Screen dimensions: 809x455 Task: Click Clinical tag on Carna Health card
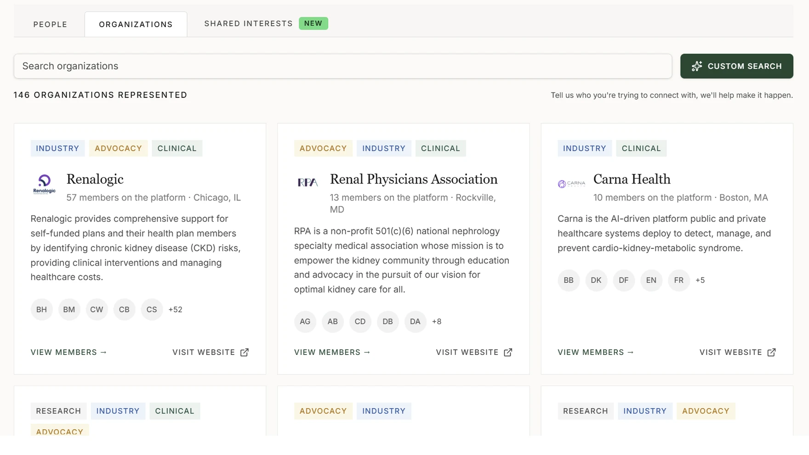pos(641,148)
